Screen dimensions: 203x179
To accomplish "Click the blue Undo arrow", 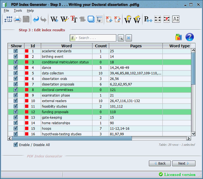I will [x=36, y=19].
